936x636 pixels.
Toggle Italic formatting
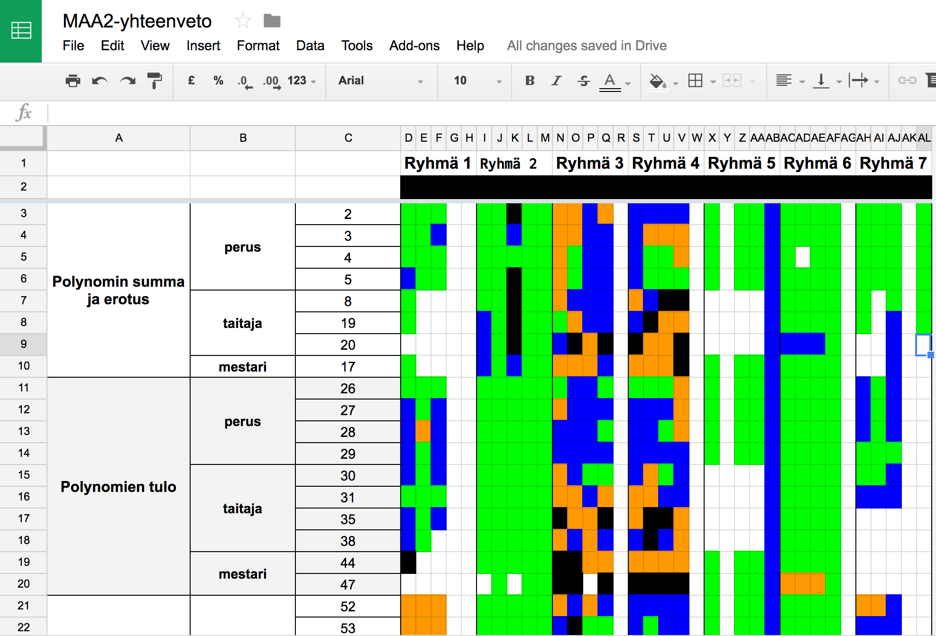pos(556,81)
